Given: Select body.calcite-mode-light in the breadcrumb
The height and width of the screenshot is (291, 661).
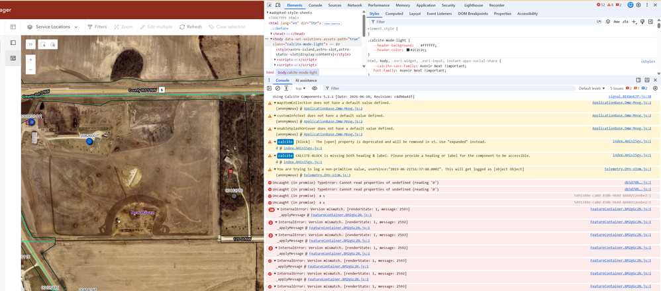Looking at the screenshot, I should [297, 73].
